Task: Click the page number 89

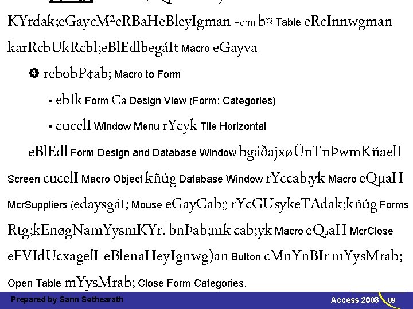Action: pos(392,300)
